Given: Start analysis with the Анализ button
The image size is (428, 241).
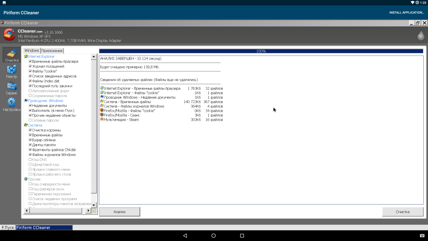Looking at the screenshot, I should coord(119,212).
